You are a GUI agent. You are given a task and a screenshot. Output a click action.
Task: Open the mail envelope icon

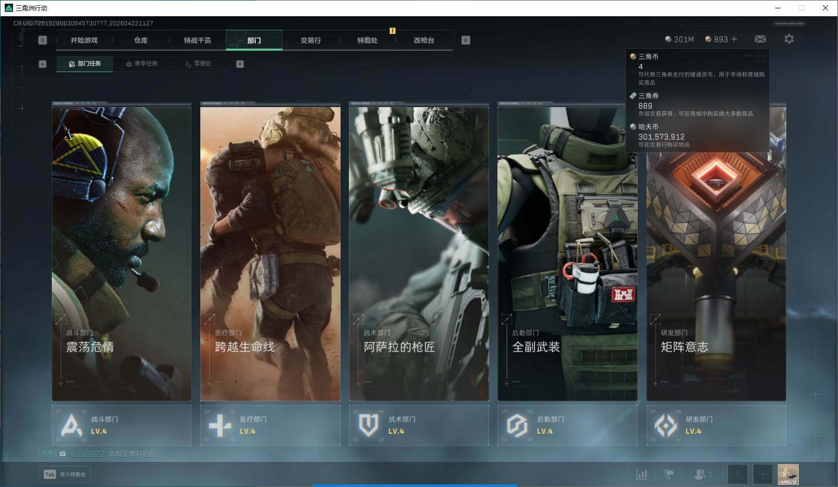[760, 39]
